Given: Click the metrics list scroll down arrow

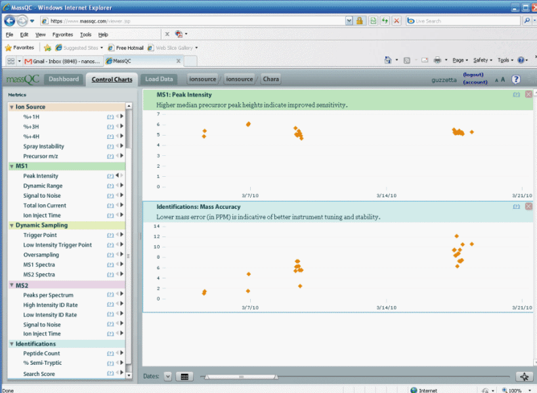Looking at the screenshot, I should [x=129, y=375].
